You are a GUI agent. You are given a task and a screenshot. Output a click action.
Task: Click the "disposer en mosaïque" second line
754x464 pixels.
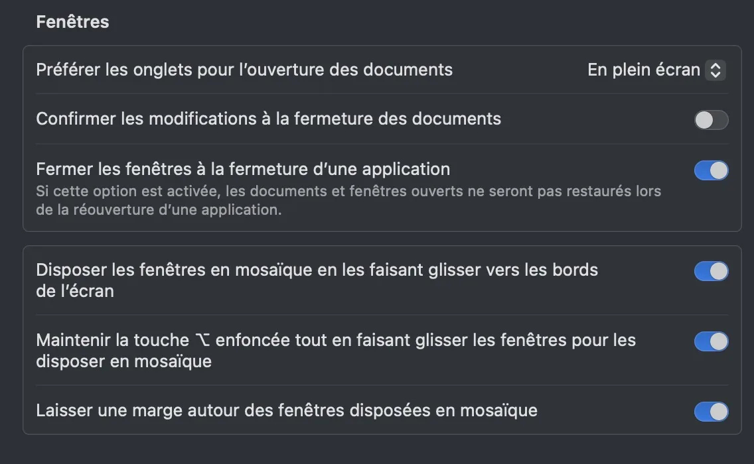point(123,361)
